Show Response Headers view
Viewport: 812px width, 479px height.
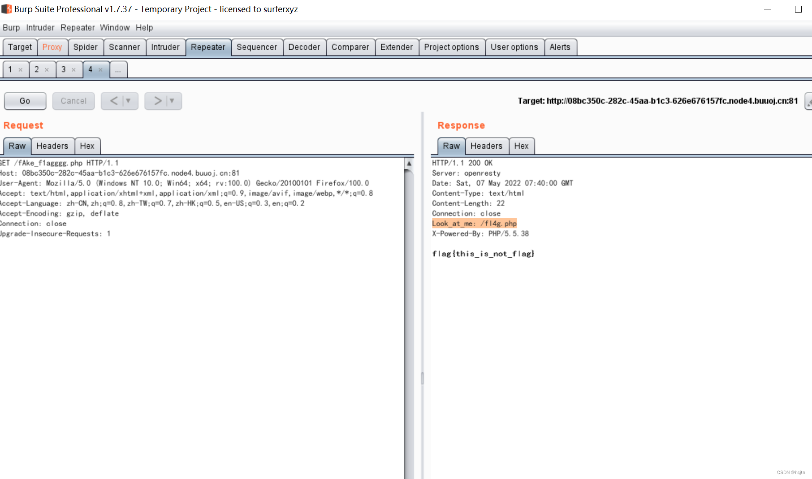coord(486,146)
